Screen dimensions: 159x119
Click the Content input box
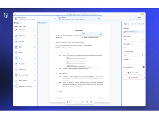click(134, 63)
